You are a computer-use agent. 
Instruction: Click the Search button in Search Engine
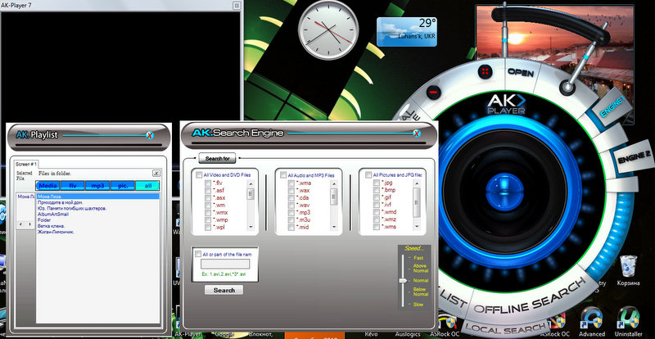point(224,290)
